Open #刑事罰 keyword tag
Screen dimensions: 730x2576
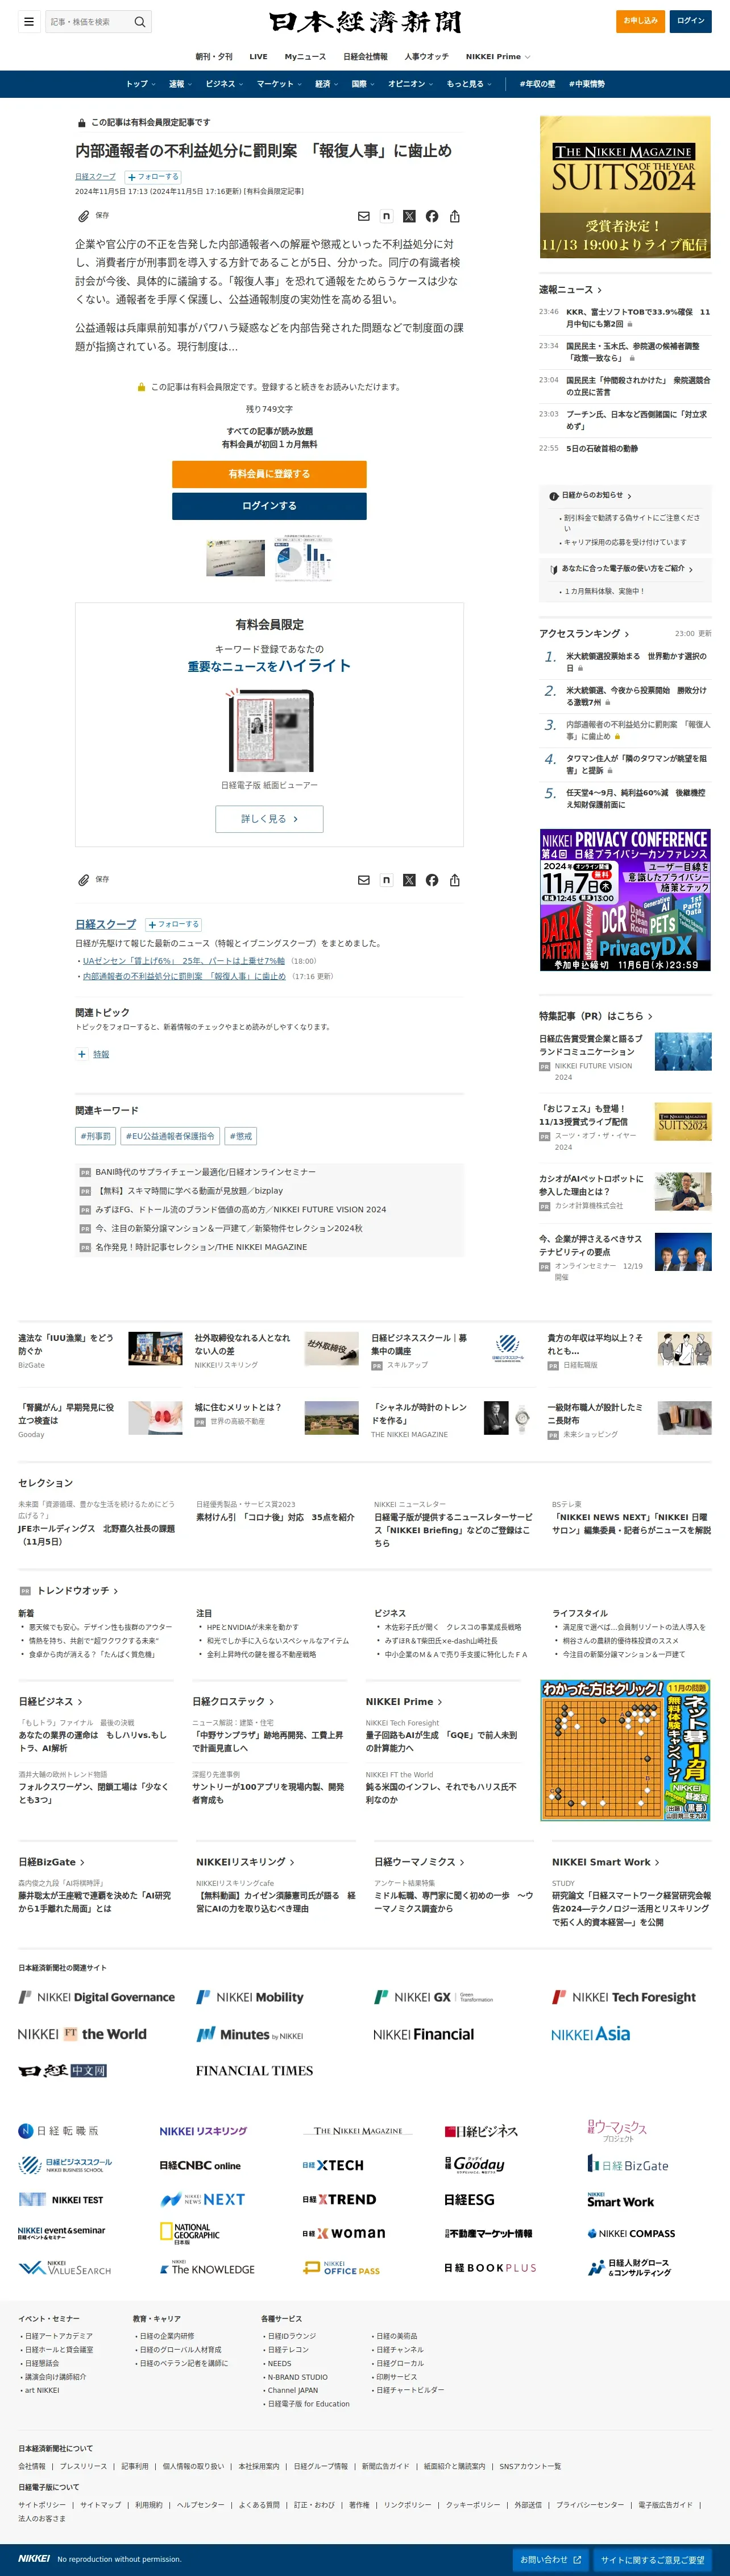(96, 1136)
